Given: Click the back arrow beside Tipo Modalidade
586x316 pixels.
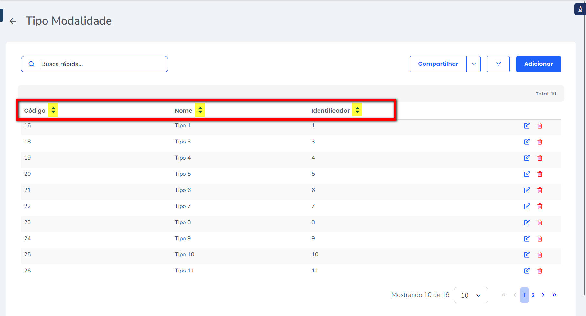Looking at the screenshot, I should 13,21.
